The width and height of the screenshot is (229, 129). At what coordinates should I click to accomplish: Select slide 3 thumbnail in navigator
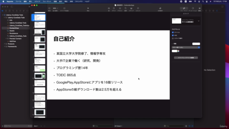click(40, 25)
